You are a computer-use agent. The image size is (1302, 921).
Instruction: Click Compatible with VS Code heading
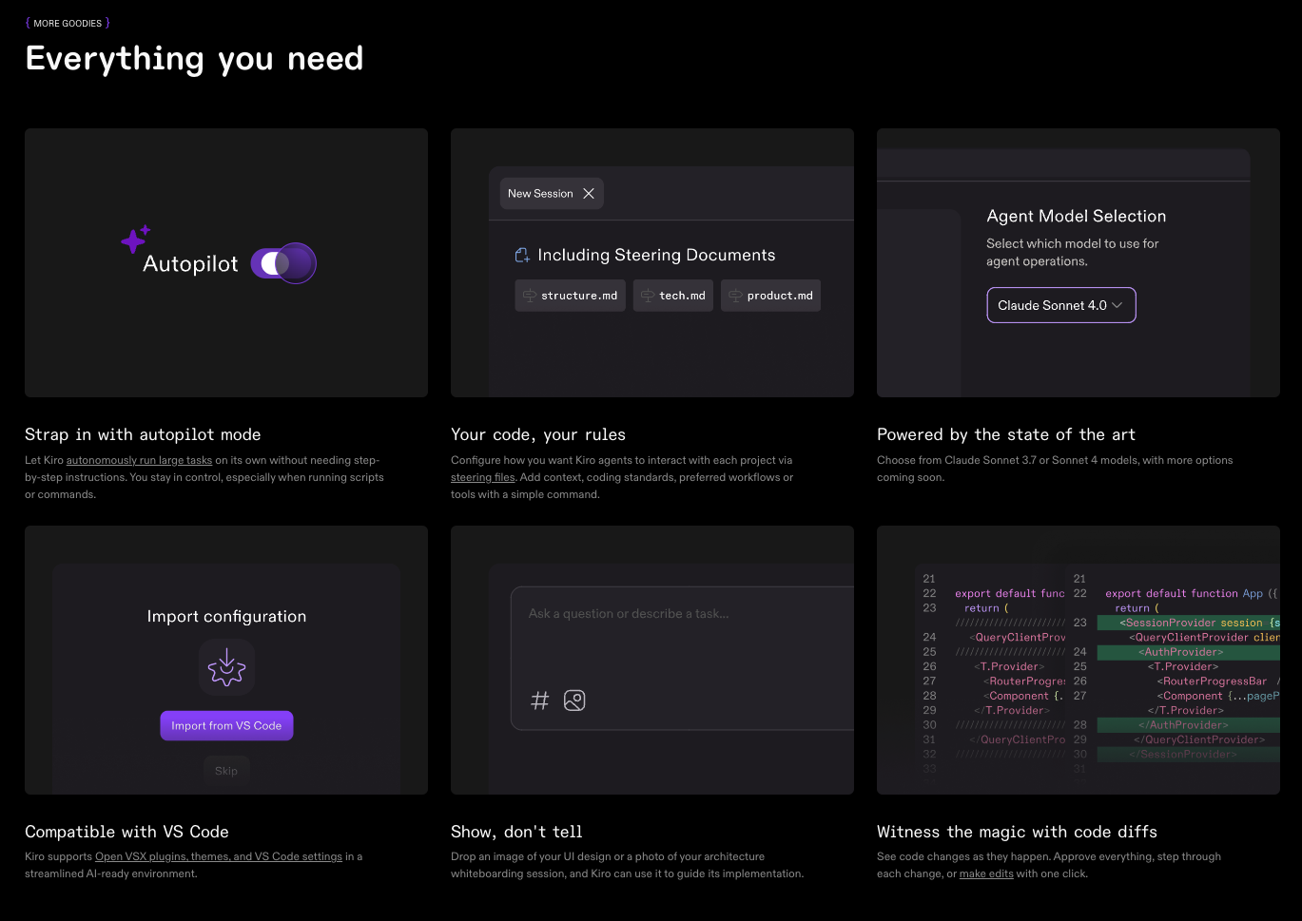(126, 832)
